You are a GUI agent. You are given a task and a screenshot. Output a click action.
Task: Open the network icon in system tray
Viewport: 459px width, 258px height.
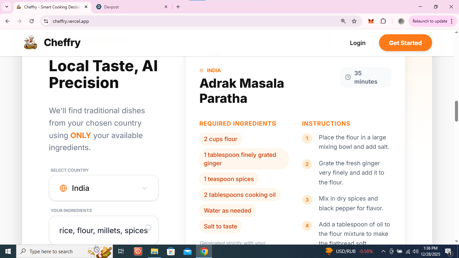tap(408, 251)
